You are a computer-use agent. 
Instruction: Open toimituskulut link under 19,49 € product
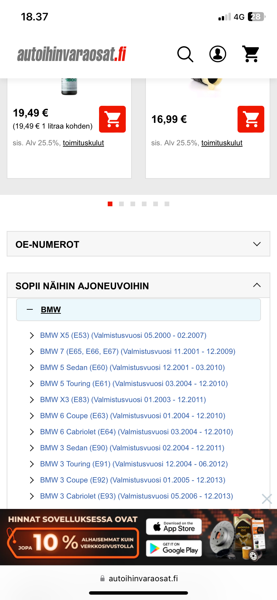83,143
